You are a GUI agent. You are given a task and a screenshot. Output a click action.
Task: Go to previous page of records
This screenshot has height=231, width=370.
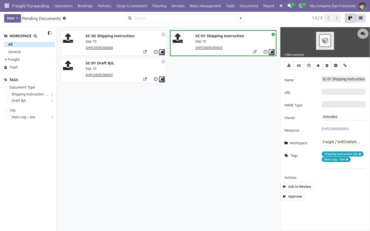coord(328,18)
